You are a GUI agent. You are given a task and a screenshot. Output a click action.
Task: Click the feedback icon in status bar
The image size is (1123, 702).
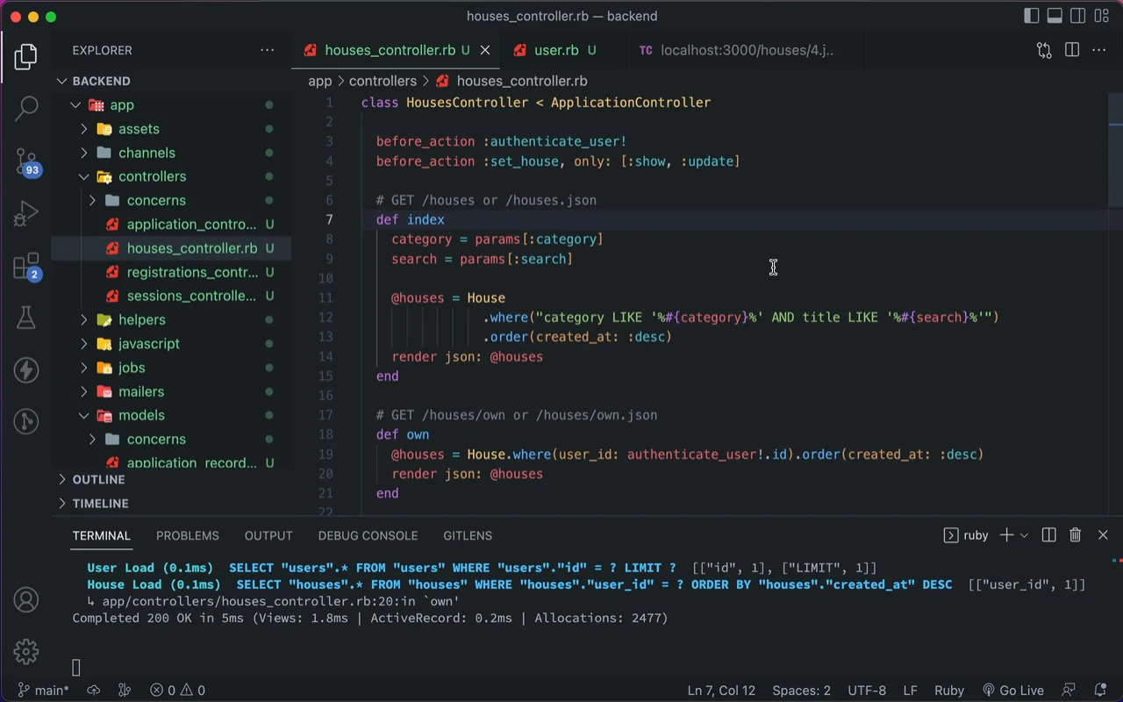pos(1069,691)
